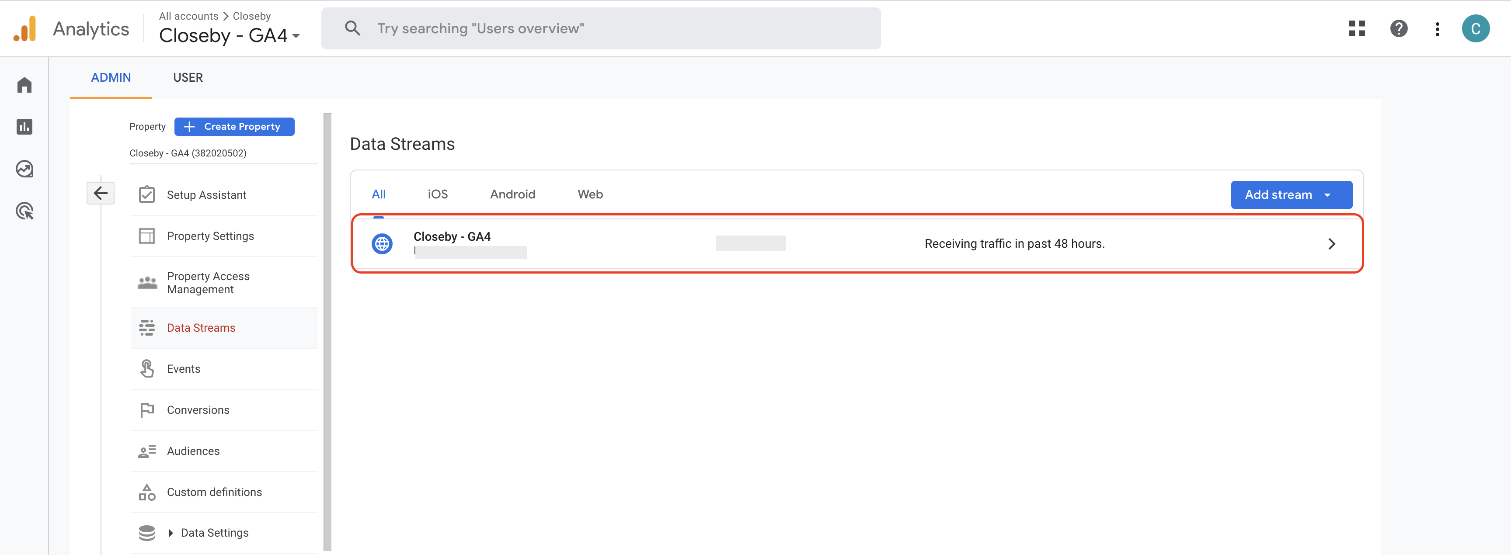Screen dimensions: 1511x555
Task: Click the Data Streams lines icon
Action: pos(146,328)
